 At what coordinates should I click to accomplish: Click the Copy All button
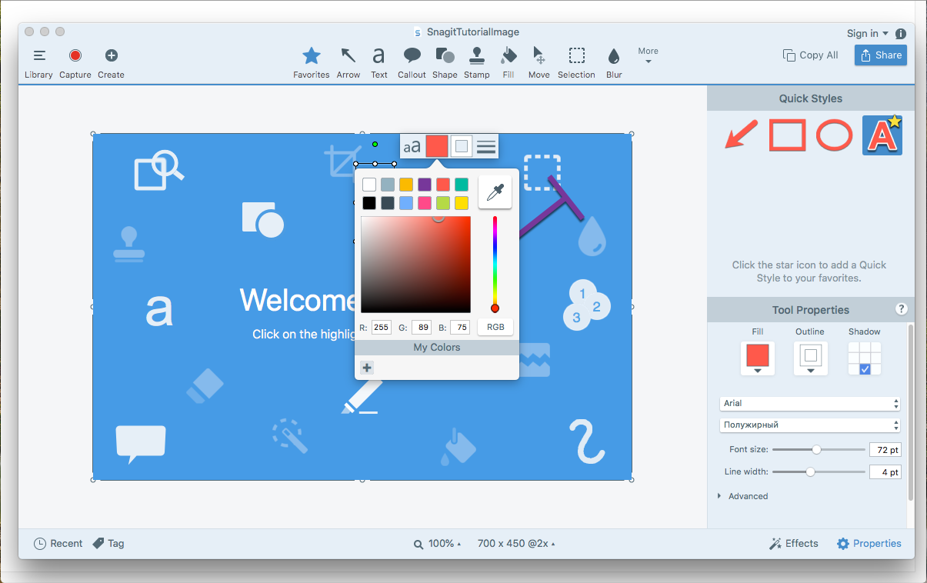point(810,55)
